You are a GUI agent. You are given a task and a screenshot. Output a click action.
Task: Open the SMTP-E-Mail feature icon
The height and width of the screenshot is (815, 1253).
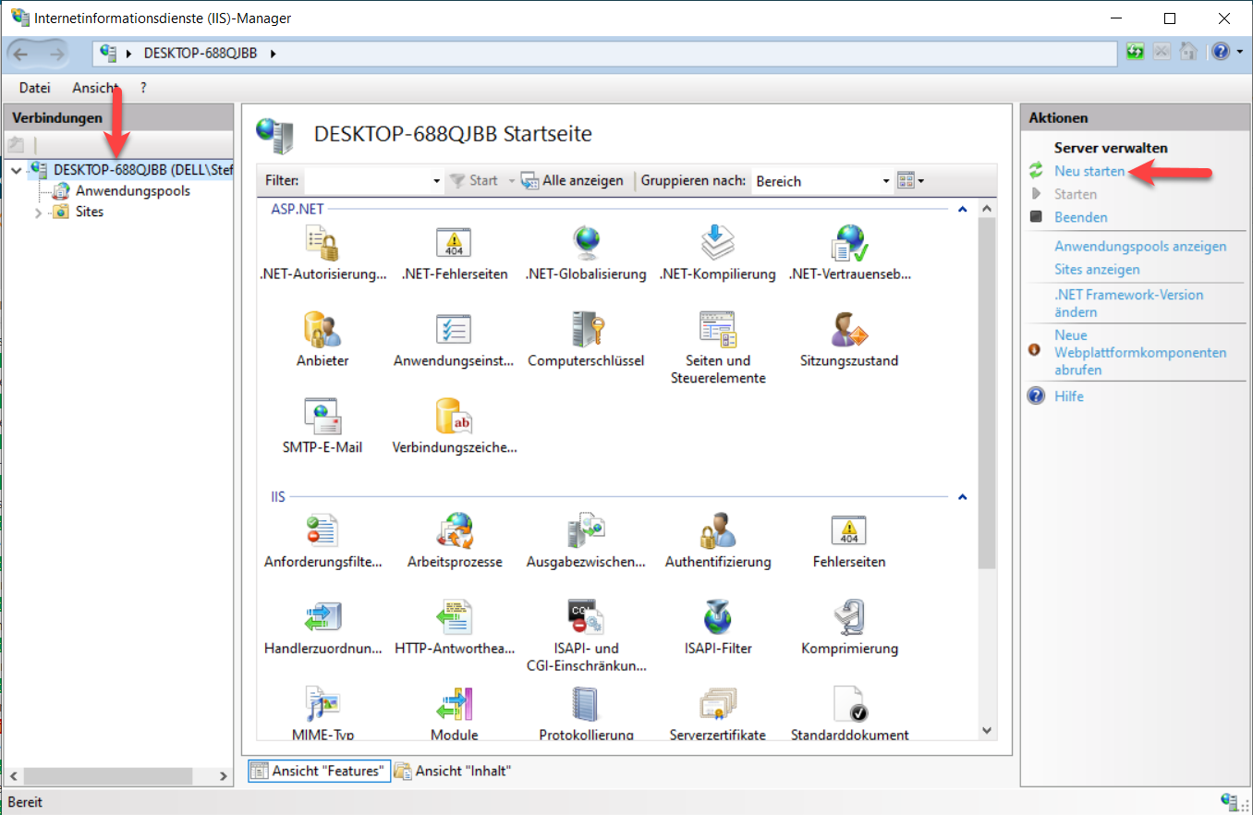[322, 417]
